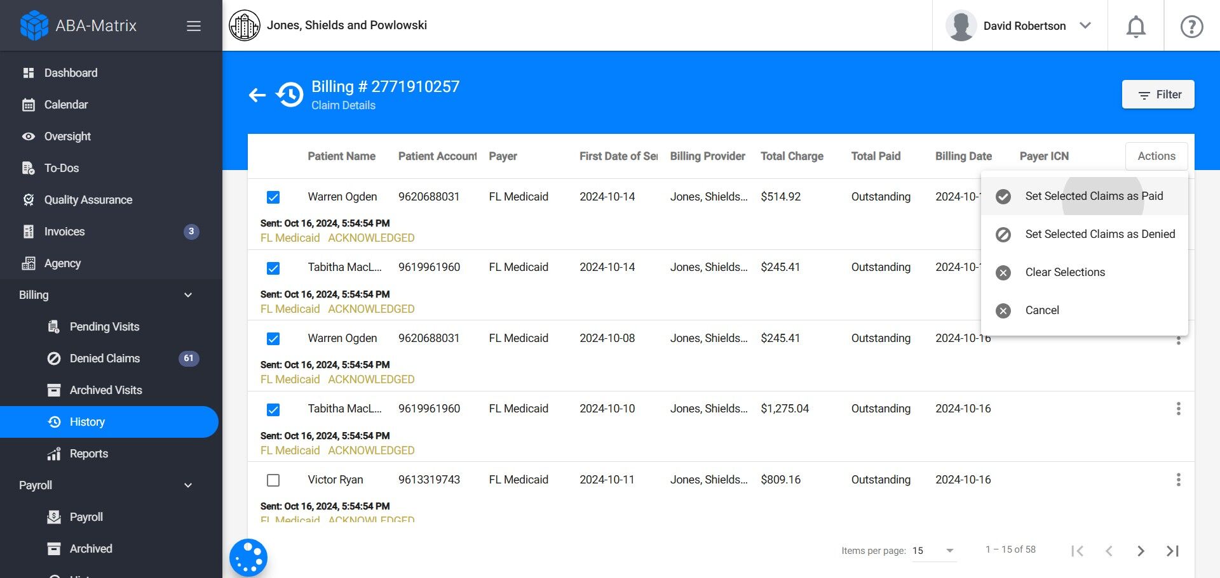Viewport: 1220px width, 578px height.
Task: Toggle the hamburger sidebar menu icon
Action: [194, 26]
